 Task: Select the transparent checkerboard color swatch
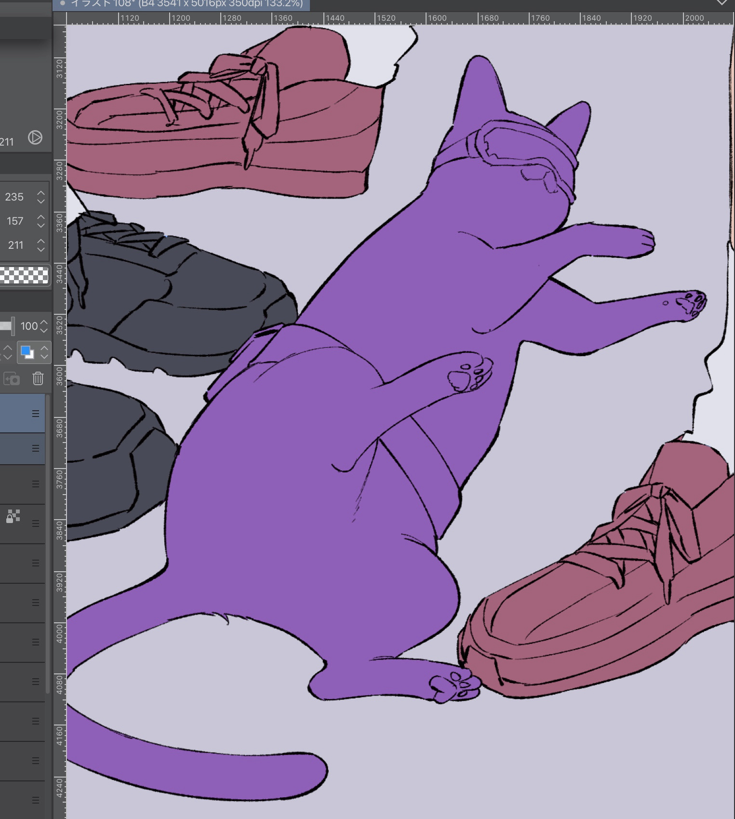(24, 276)
